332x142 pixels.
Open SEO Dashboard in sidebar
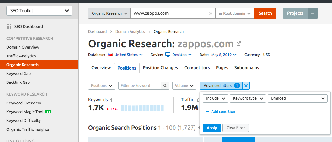click(29, 26)
